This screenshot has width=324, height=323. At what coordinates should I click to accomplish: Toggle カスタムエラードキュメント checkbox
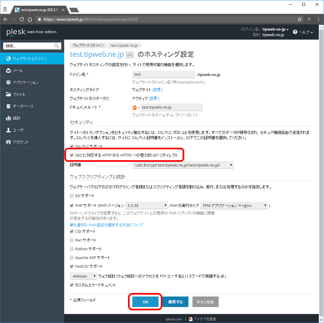(72, 285)
